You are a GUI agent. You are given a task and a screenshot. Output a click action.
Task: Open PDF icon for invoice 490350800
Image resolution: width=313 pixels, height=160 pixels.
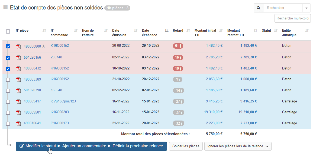[18, 46]
